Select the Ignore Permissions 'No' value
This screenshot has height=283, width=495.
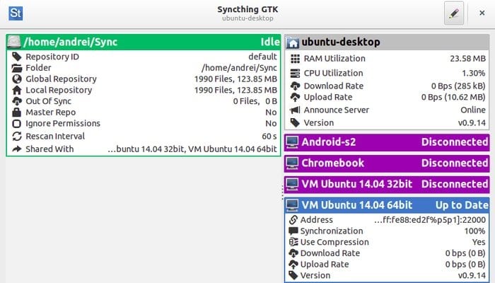271,124
